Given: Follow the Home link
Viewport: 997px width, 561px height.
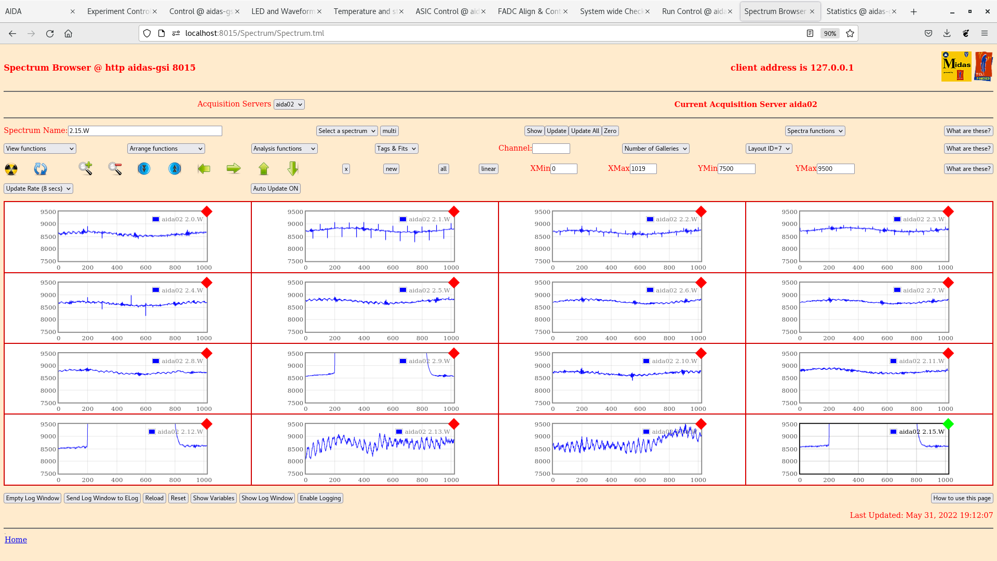Looking at the screenshot, I should coord(16,540).
